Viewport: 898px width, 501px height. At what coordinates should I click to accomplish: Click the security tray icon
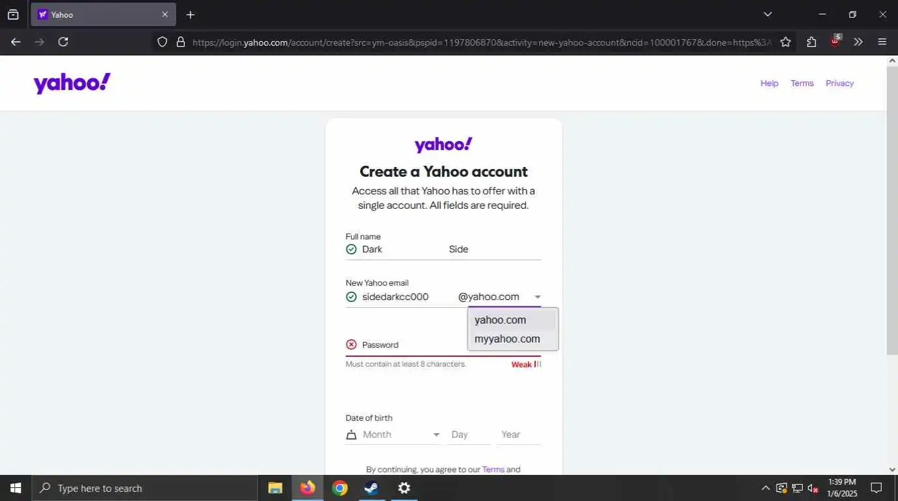tap(781, 488)
